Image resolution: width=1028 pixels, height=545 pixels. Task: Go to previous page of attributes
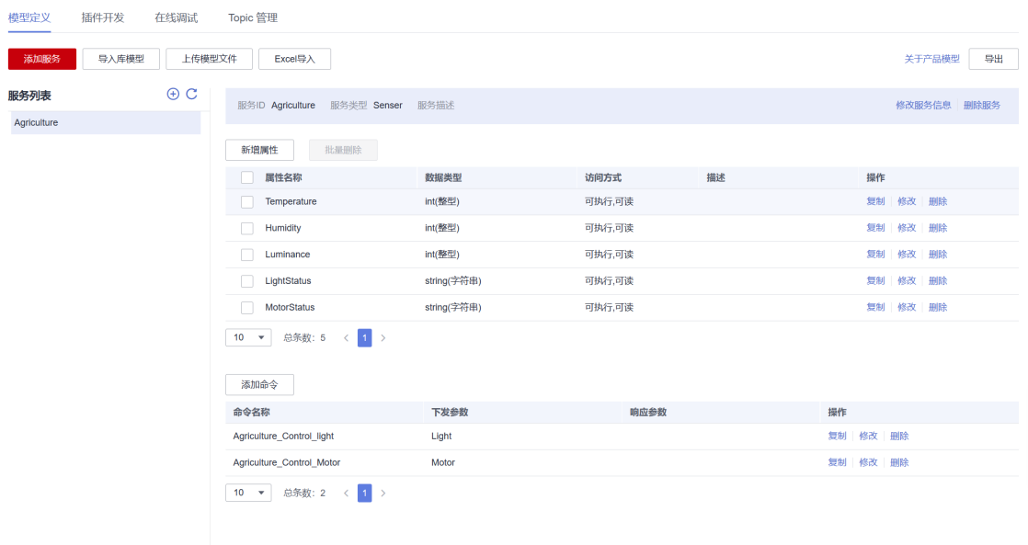(346, 338)
